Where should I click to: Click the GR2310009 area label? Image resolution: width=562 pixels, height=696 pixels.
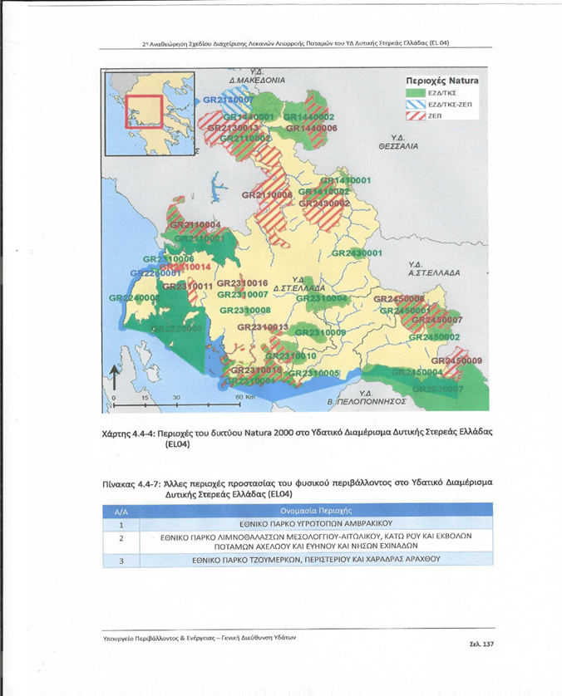point(320,333)
